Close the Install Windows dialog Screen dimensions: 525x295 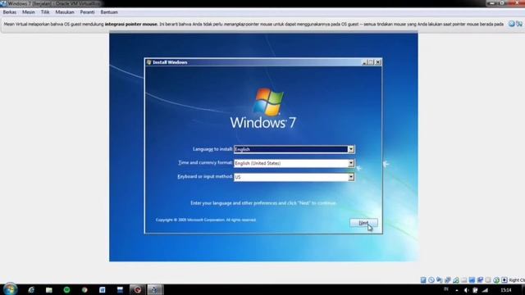click(378, 62)
